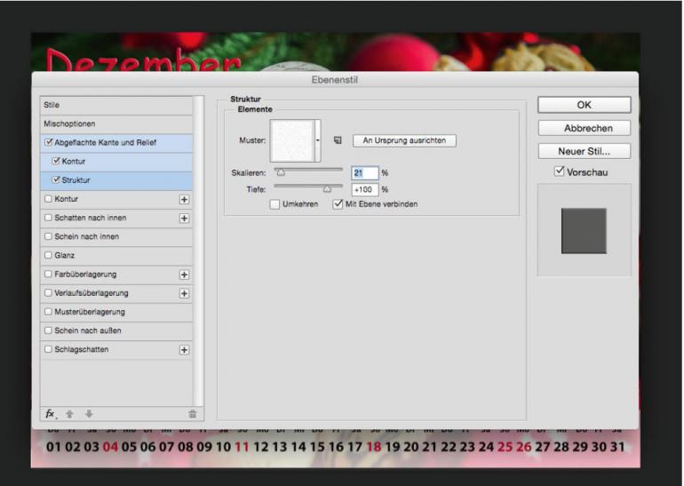Click the move effect up arrow
684x486 pixels.
coord(70,413)
